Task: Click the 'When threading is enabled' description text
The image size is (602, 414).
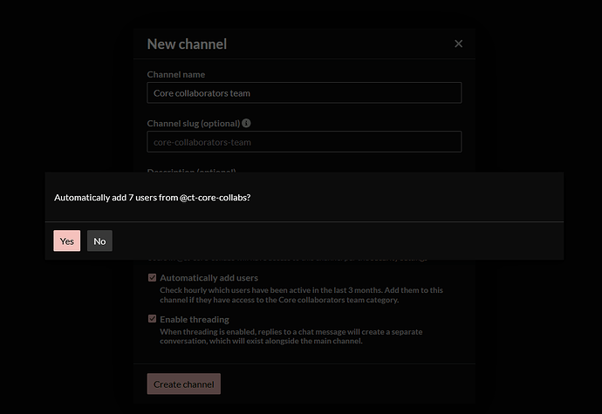Action: tap(291, 336)
